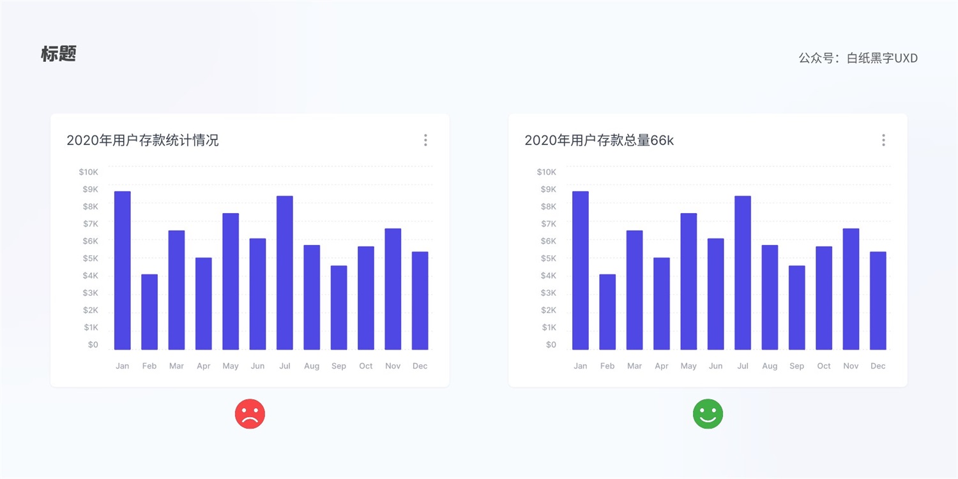Click the Dec month label in the 统计情况 chart
This screenshot has width=958, height=479.
click(420, 366)
